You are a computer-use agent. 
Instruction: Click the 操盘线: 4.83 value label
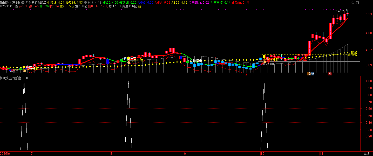click(74, 2)
